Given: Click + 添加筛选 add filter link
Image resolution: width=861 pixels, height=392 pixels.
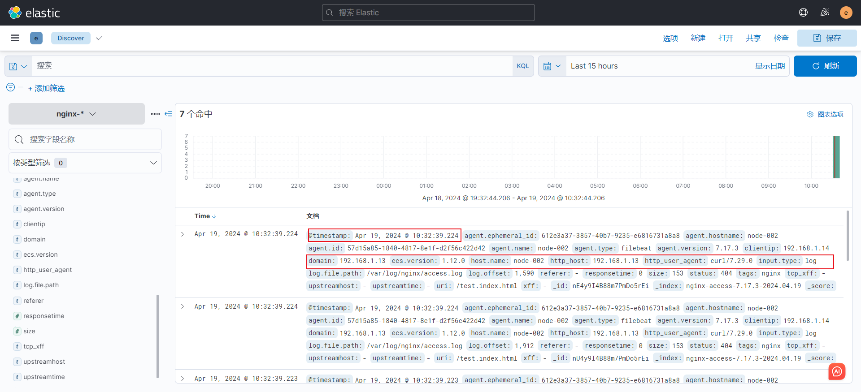Looking at the screenshot, I should coord(46,89).
